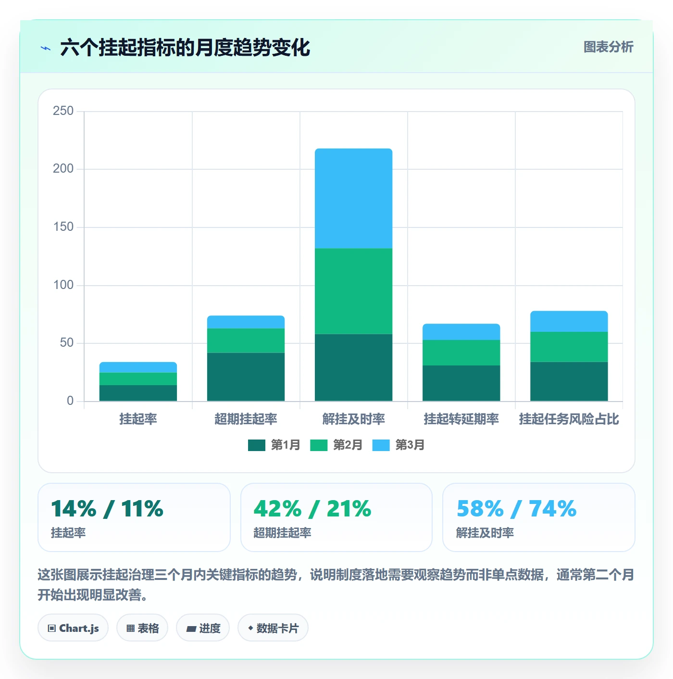Click the 解挂及时率 x-axis label under the chart
This screenshot has width=673, height=679.
click(354, 419)
